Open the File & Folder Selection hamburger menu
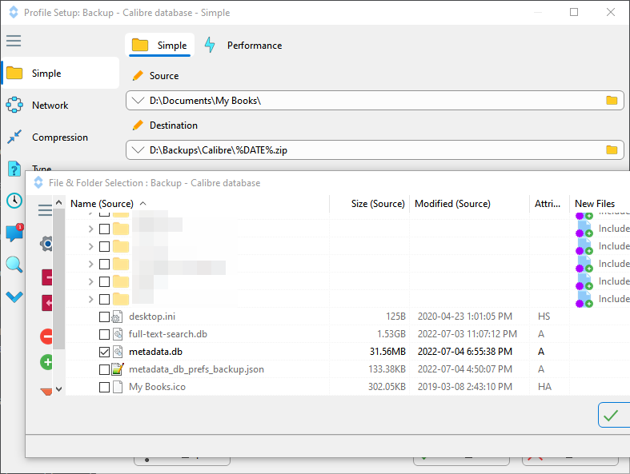The height and width of the screenshot is (474, 630). (x=45, y=210)
